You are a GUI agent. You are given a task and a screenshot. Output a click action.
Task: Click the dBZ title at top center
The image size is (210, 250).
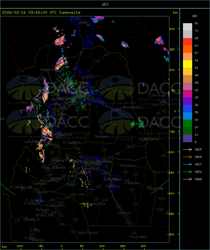click(x=105, y=4)
